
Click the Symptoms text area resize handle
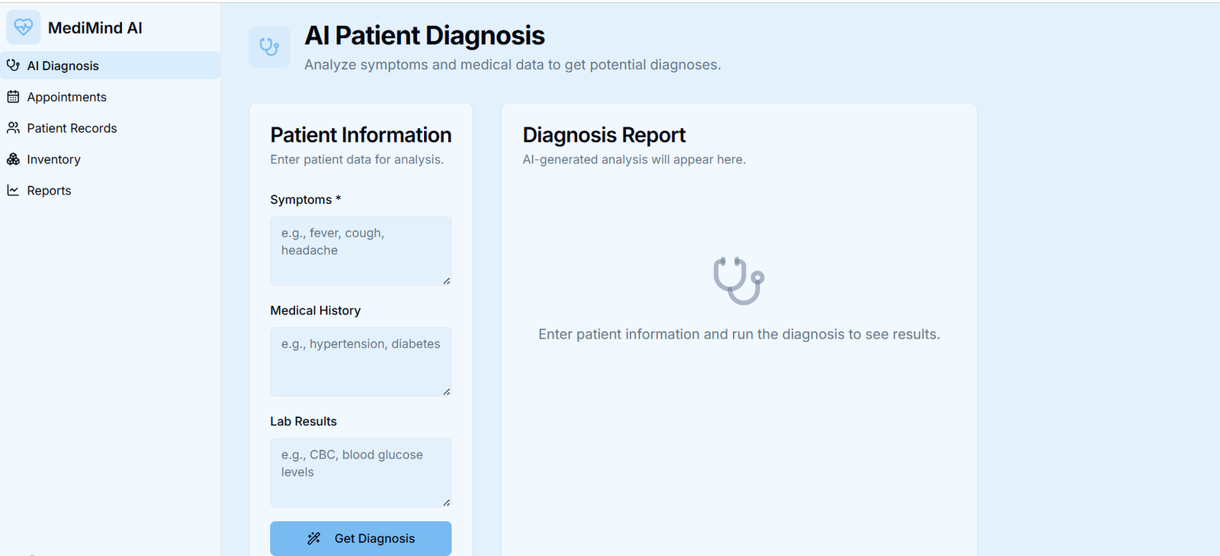coord(447,281)
